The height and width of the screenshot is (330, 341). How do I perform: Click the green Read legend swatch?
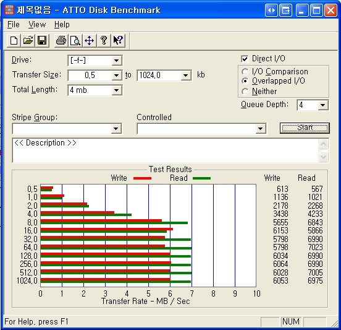[x=201, y=178]
